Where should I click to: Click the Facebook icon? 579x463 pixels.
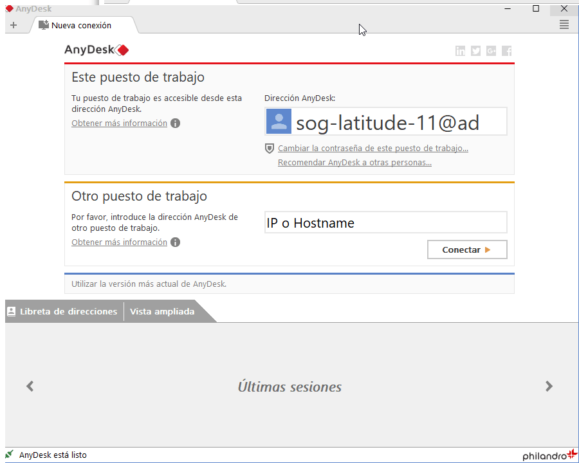(x=507, y=51)
